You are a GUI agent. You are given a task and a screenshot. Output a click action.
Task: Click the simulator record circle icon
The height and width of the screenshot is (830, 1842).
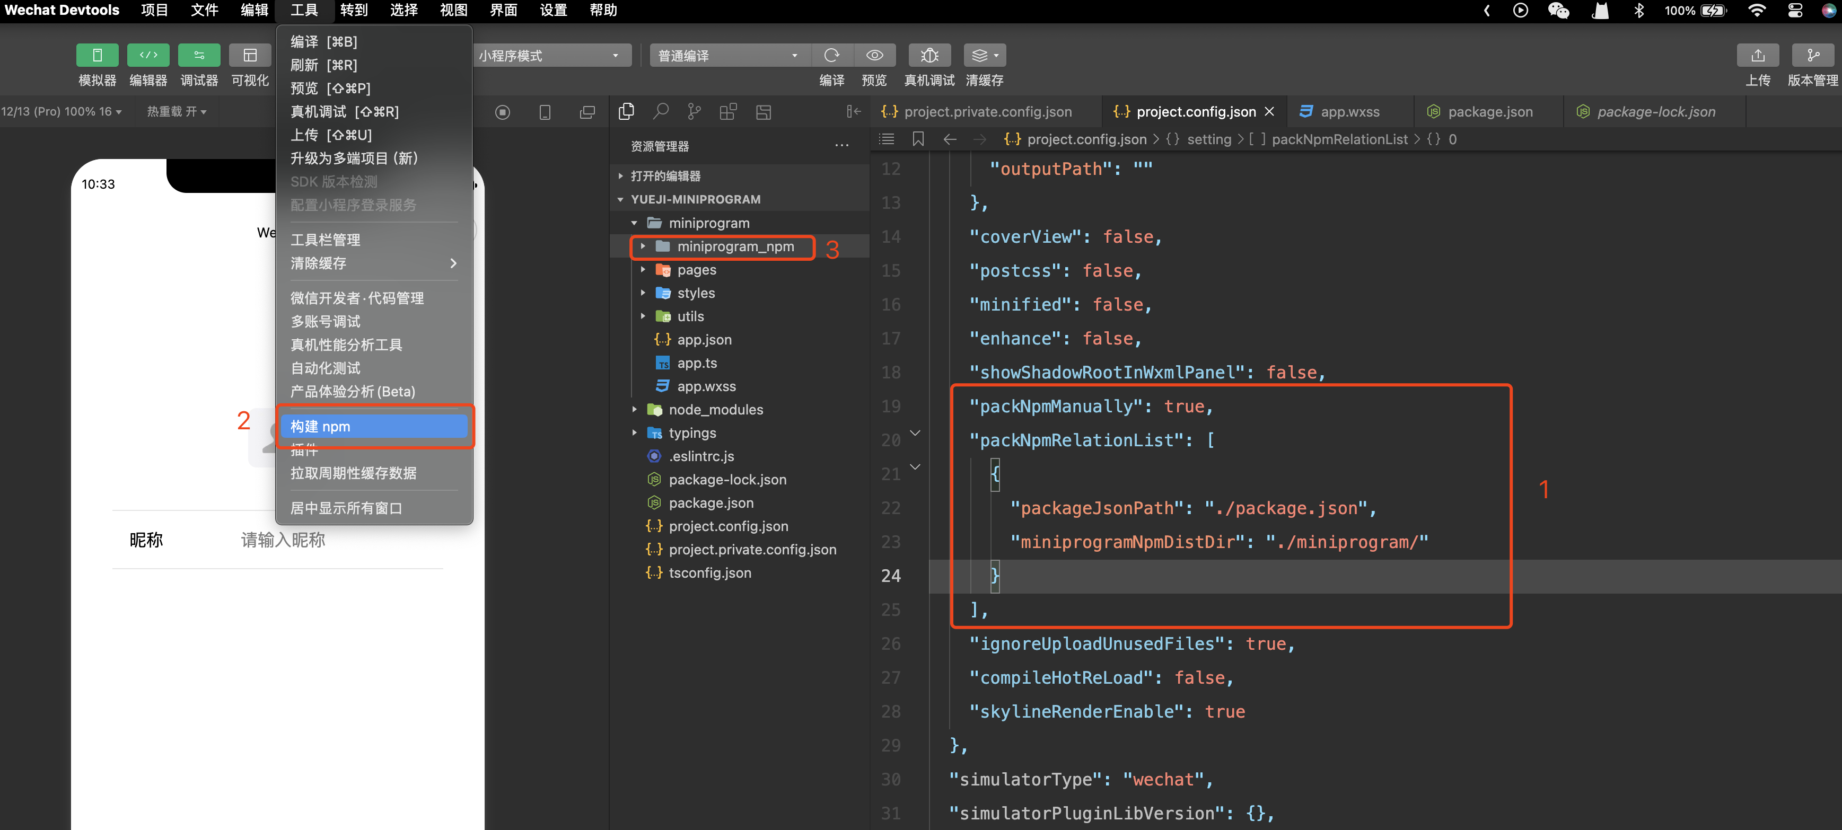503,112
